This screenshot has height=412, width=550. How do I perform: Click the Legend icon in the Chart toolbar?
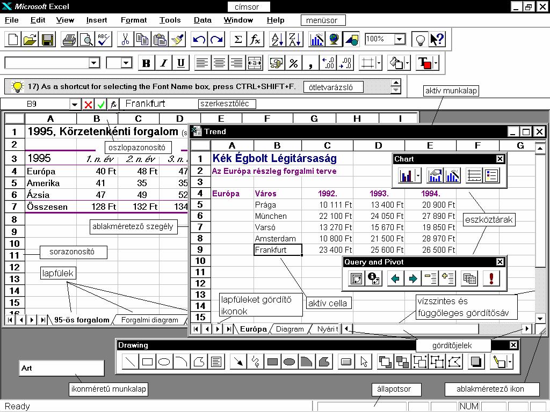coord(491,175)
